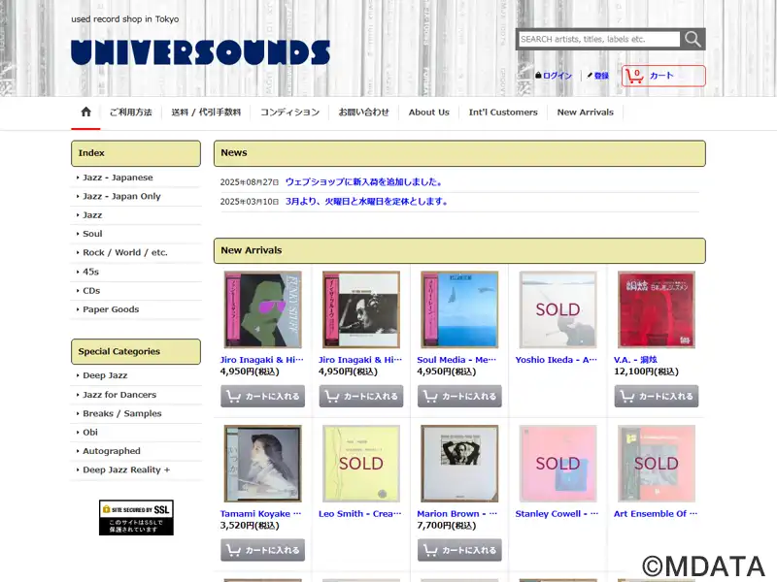Open the ご利用方法 menu item
This screenshot has height=582, width=777.
[131, 113]
